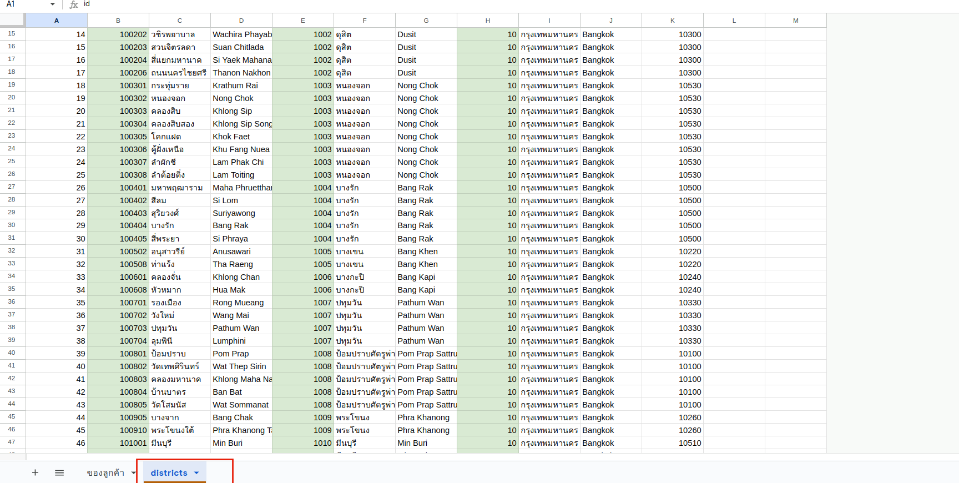Select column A header

click(57, 21)
